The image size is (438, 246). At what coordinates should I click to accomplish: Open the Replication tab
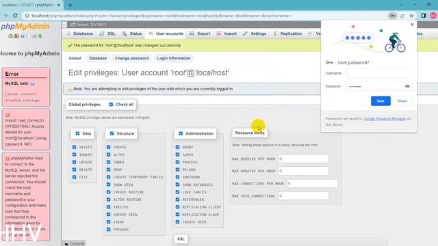point(287,33)
